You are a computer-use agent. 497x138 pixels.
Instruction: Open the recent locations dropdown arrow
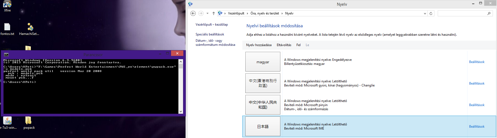[x=207, y=13]
